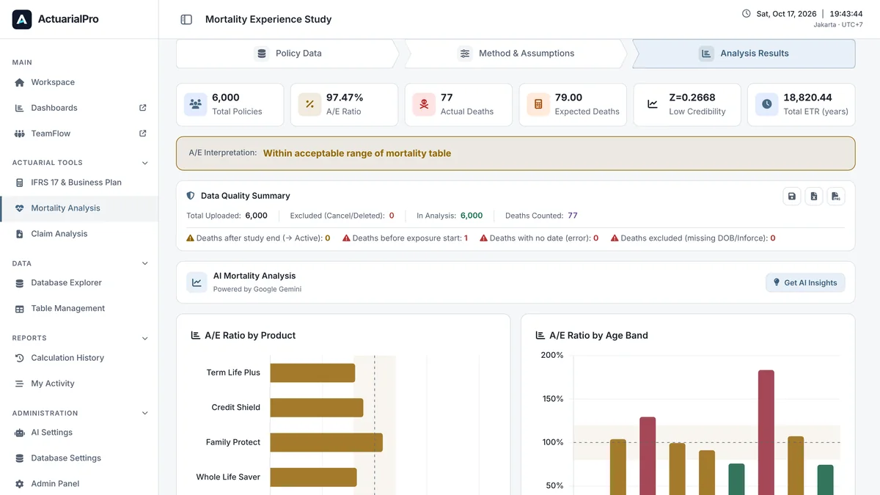
Task: Click the tallest red age band bar
Action: pyautogui.click(x=766, y=433)
